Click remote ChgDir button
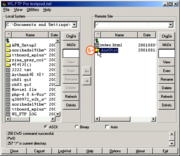 coord(167,36)
